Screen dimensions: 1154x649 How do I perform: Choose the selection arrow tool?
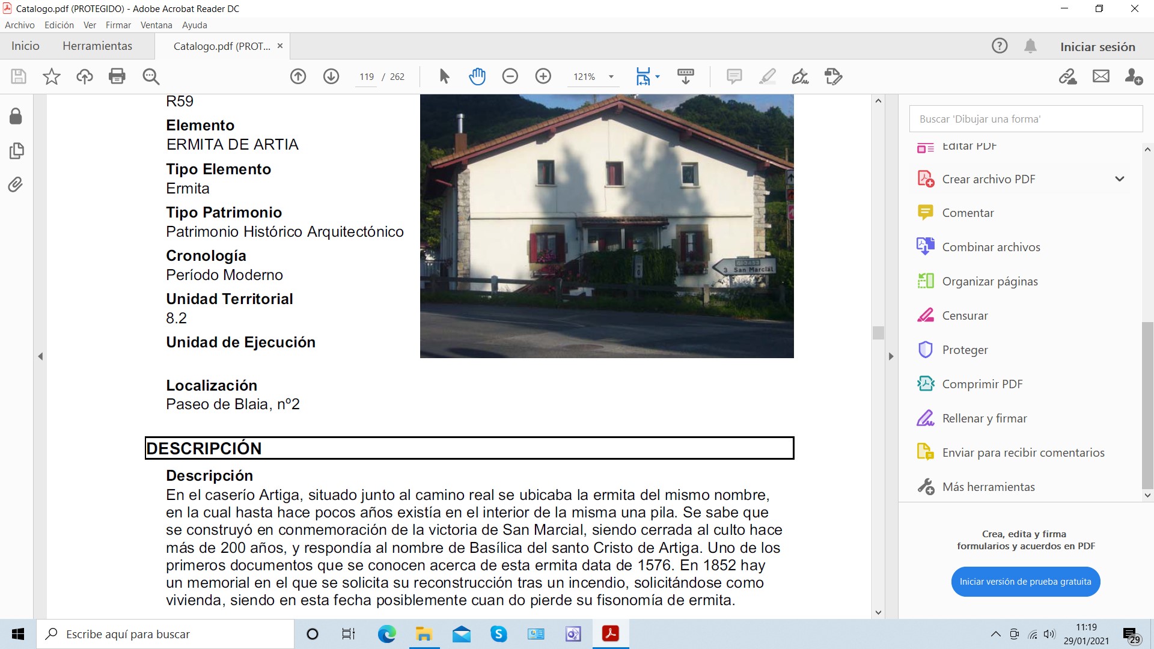click(444, 76)
